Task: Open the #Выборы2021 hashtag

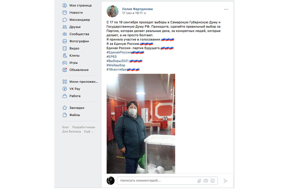Action: tap(118, 61)
